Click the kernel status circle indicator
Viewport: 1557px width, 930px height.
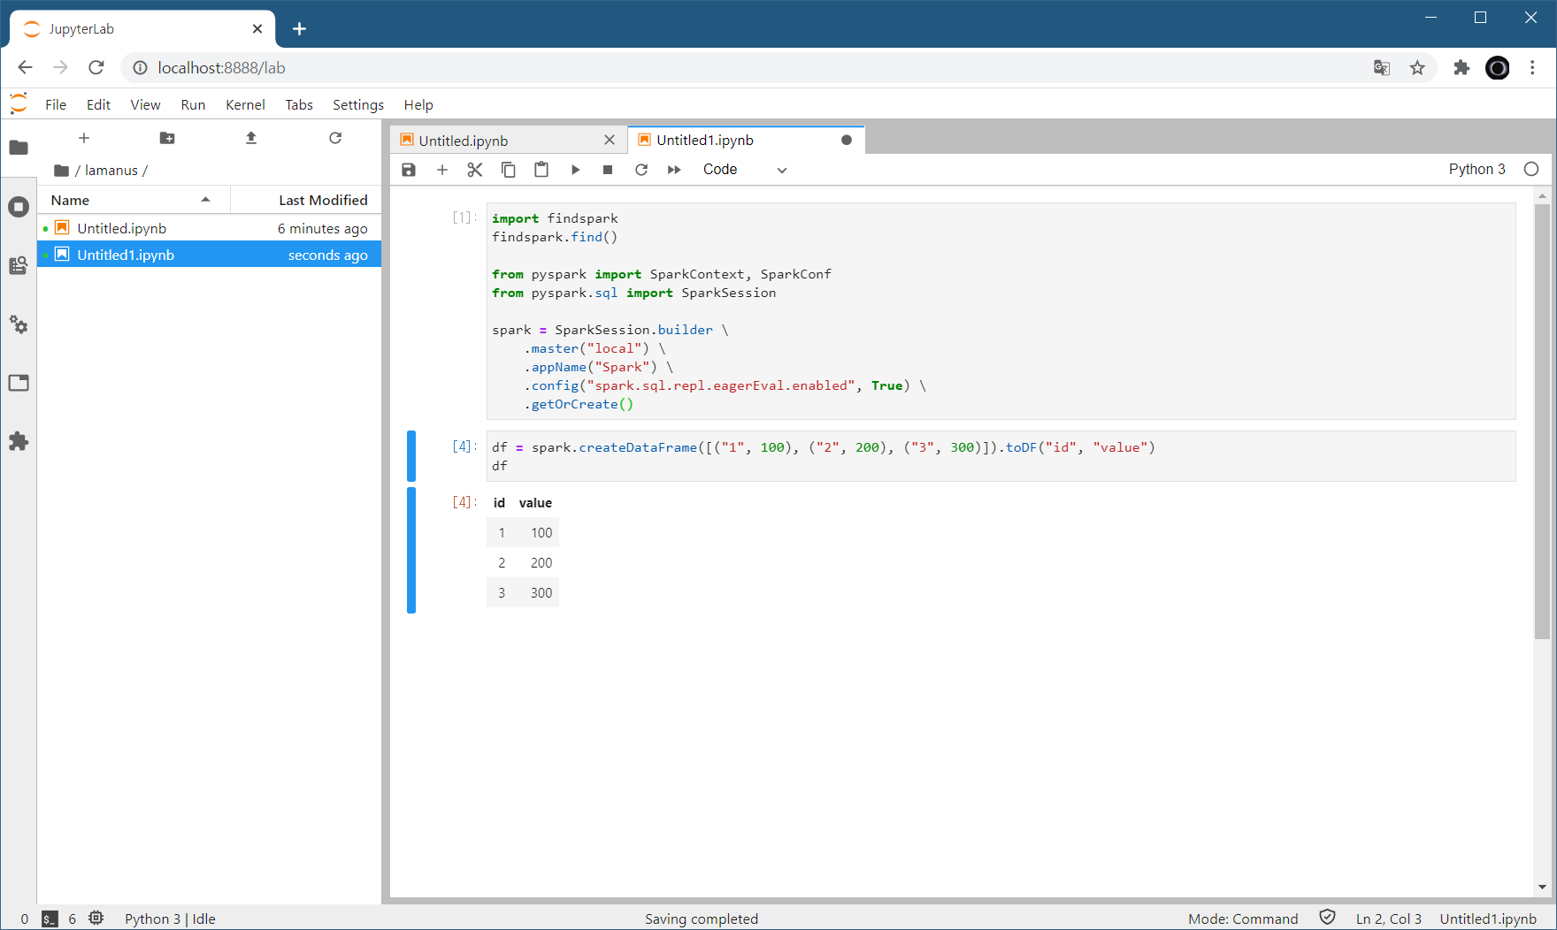pos(1531,169)
